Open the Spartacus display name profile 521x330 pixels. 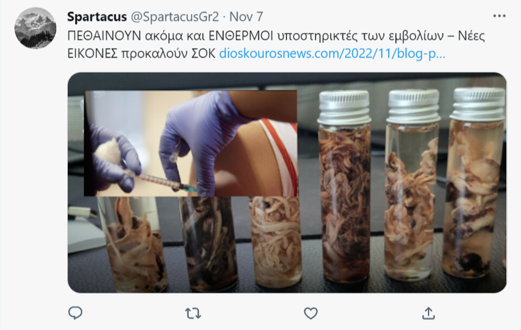[x=97, y=16]
